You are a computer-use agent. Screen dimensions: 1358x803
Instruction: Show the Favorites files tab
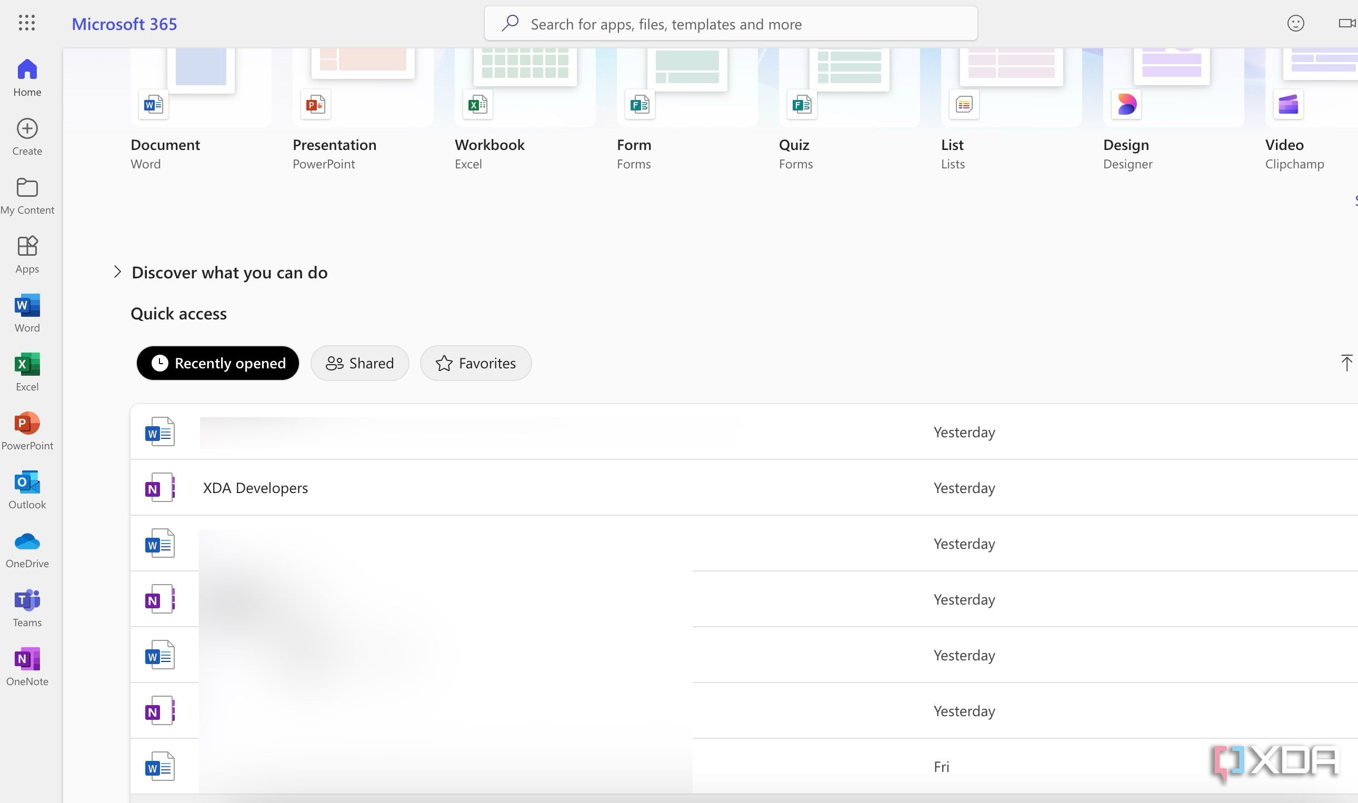(x=475, y=363)
